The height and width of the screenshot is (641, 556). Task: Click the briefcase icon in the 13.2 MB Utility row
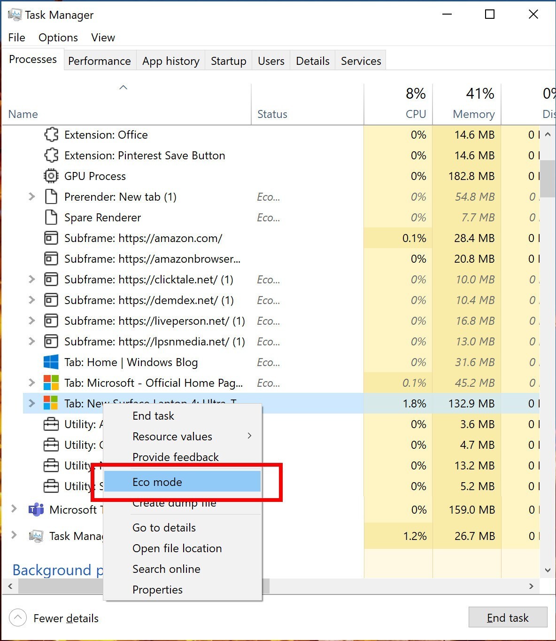click(x=51, y=466)
